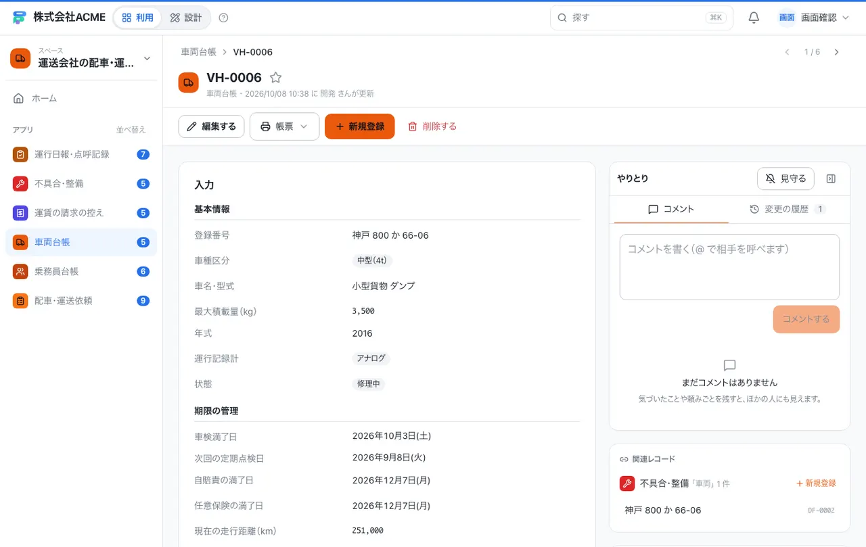Expand the space selector chevron
This screenshot has width=866, height=547.
pos(147,59)
